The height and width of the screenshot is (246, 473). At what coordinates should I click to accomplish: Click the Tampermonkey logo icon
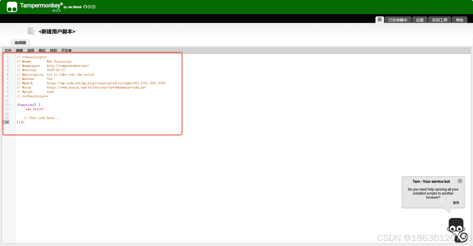(x=12, y=7)
